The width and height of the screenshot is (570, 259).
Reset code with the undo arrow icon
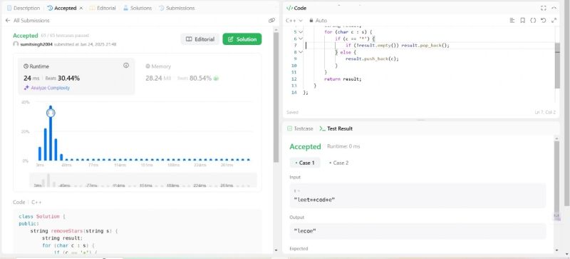(x=544, y=21)
